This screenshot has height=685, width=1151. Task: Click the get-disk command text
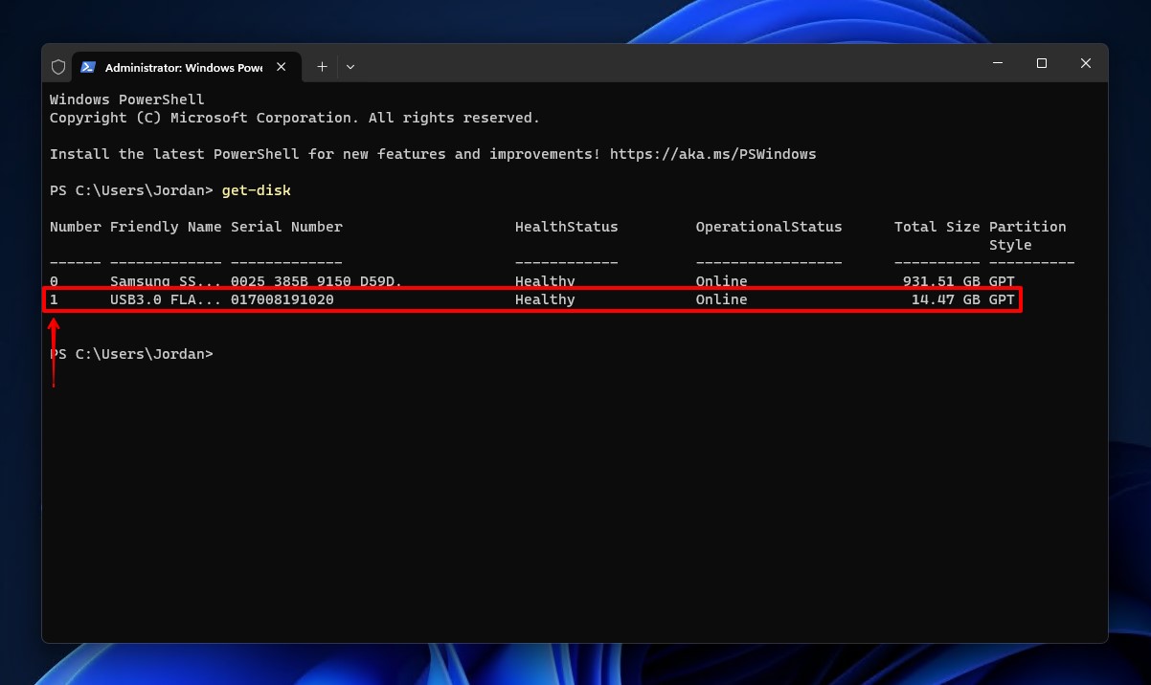256,190
